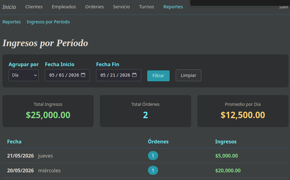
Task: Click the Filtrar button
Action: click(x=158, y=76)
